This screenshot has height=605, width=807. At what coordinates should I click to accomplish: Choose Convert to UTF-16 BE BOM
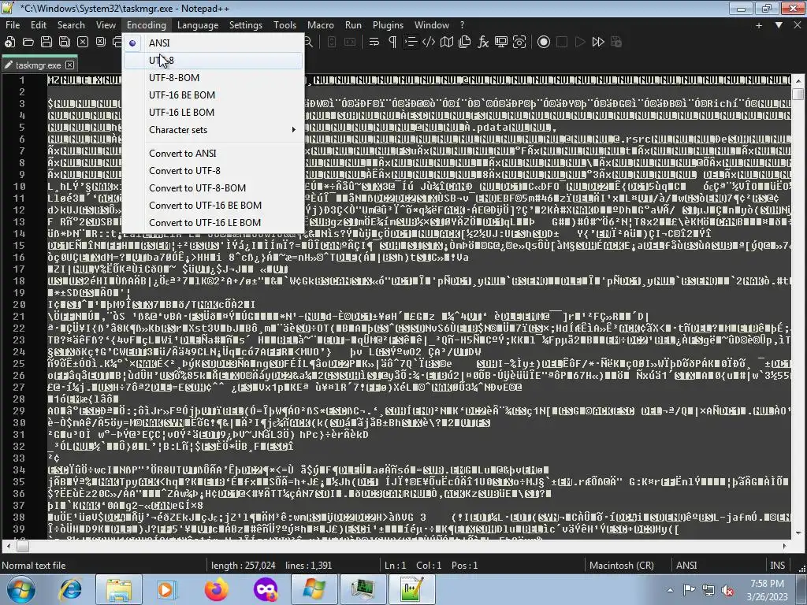coord(213,206)
